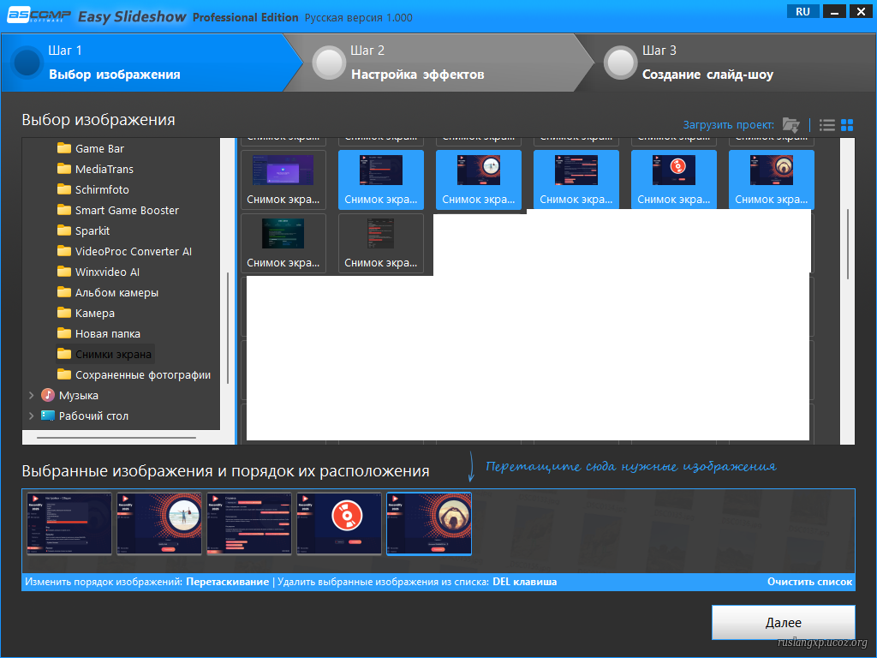
Task: Select the unselected purple screenshot thumbnail
Action: pyautogui.click(x=283, y=180)
